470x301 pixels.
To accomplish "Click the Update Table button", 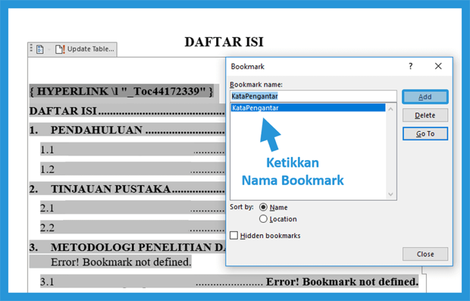I will [85, 49].
